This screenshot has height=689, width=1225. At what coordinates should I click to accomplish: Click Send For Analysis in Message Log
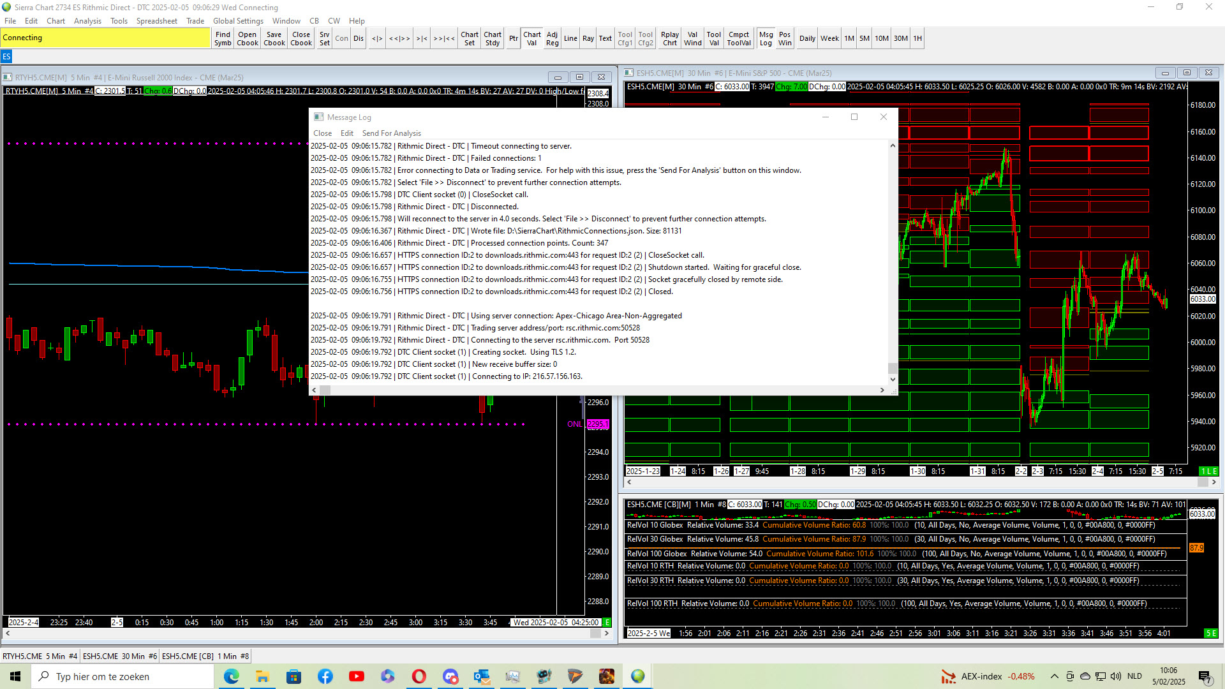pos(391,133)
